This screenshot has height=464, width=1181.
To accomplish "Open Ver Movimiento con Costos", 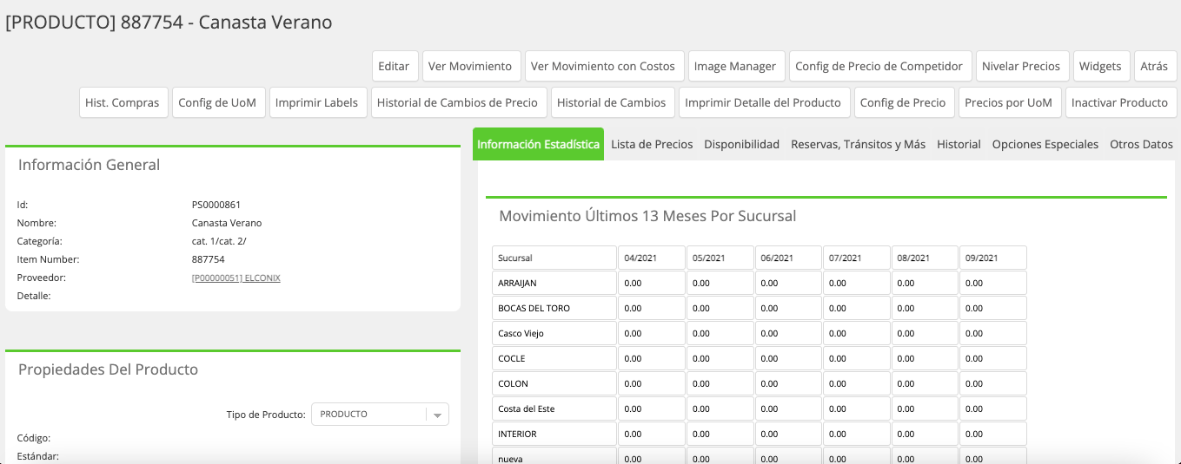I will (603, 66).
